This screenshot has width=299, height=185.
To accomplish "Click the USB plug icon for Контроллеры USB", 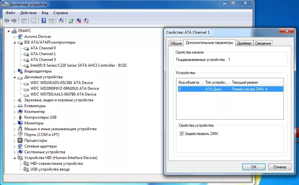I will (20, 117).
